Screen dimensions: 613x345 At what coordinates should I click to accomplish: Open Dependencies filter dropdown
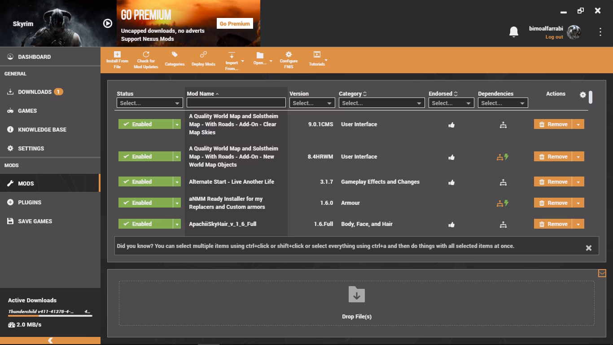(503, 103)
